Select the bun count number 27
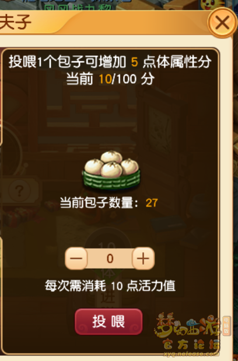The height and width of the screenshot is (361, 238). pos(152,203)
